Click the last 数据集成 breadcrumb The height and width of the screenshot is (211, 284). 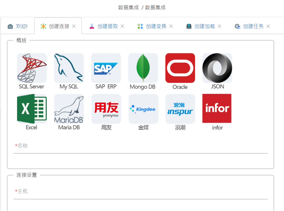(155, 7)
